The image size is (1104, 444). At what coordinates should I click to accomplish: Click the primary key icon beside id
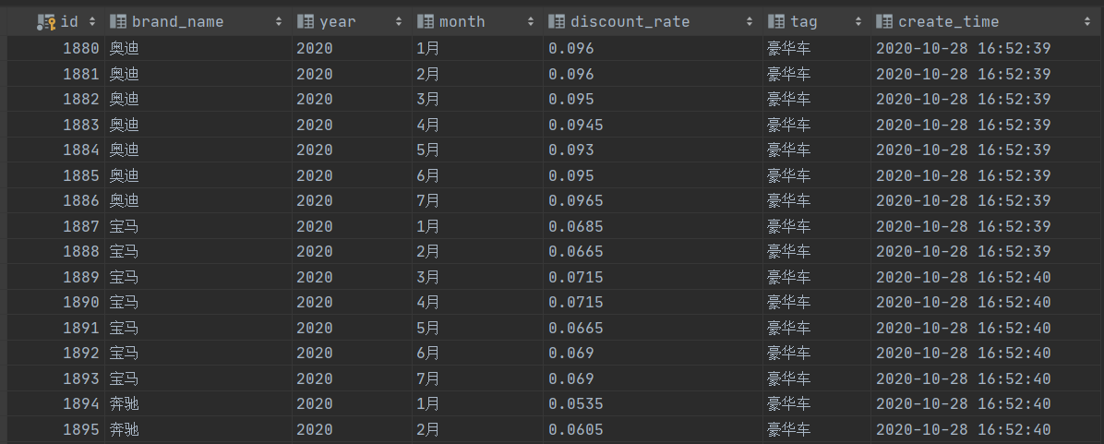click(x=46, y=22)
